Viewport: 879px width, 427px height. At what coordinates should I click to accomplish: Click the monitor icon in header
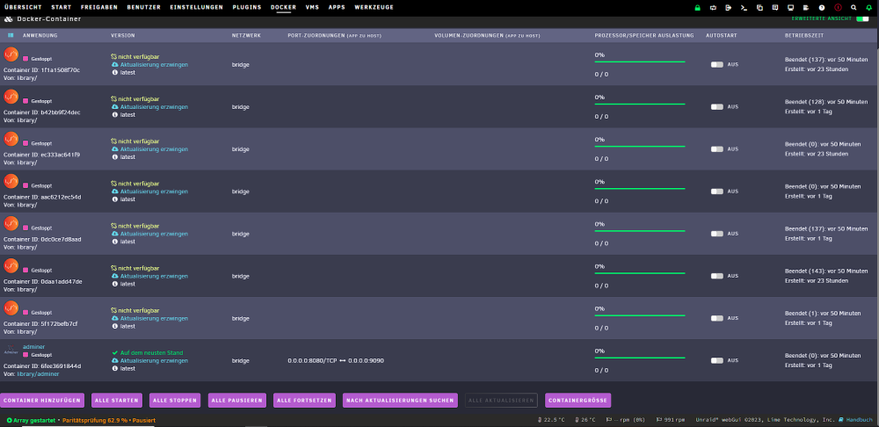click(790, 8)
